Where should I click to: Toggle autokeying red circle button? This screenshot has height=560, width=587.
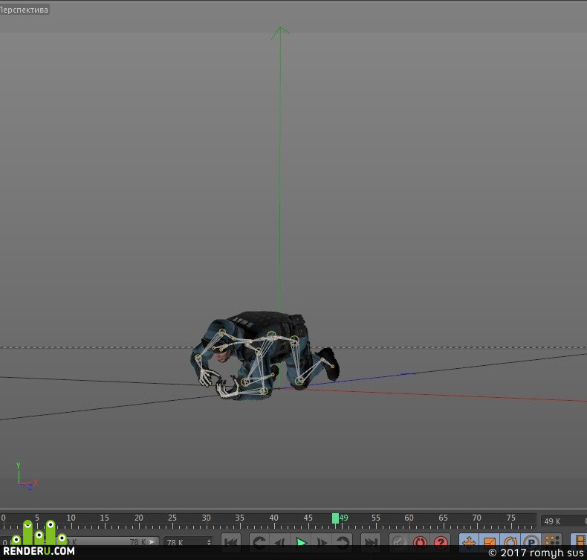pyautogui.click(x=420, y=542)
